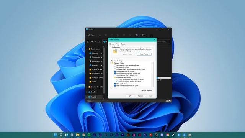The height and width of the screenshot is (138, 245).
Task: Switch to Details view icon in status bar
Action: 167,101
